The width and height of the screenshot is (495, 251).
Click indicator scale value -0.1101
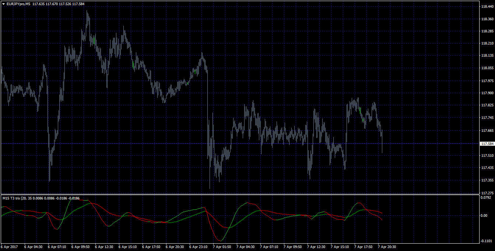[x=486, y=241]
